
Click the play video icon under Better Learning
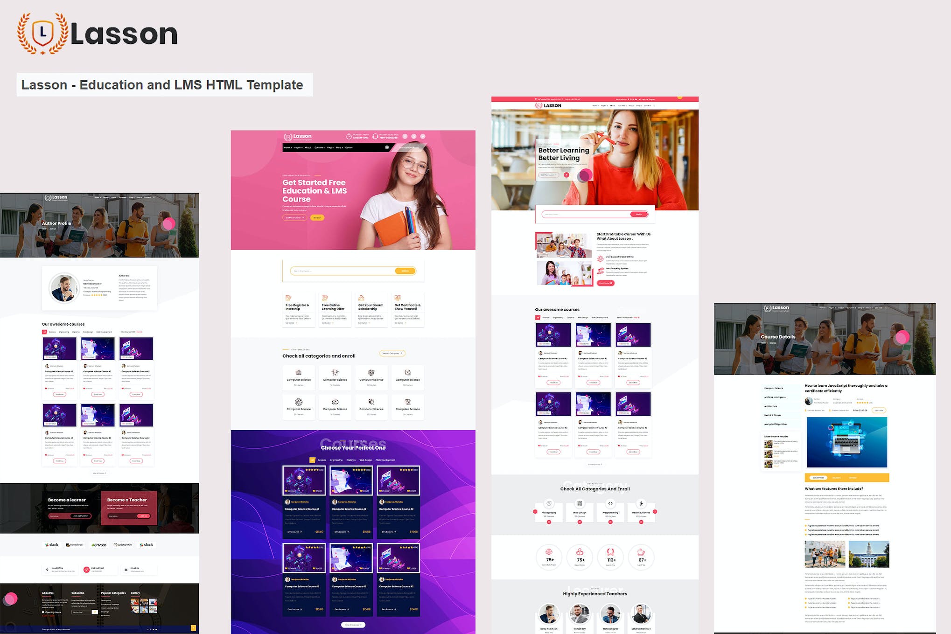(x=566, y=175)
